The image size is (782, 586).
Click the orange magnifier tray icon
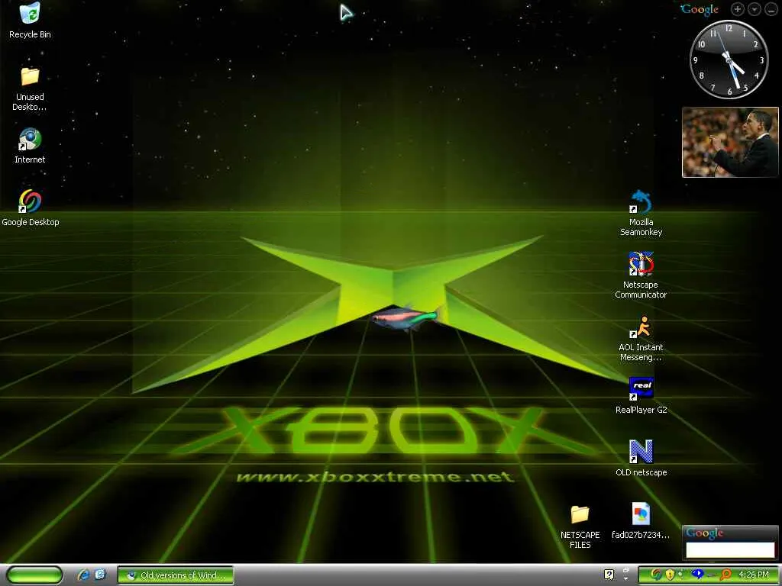tap(725, 575)
